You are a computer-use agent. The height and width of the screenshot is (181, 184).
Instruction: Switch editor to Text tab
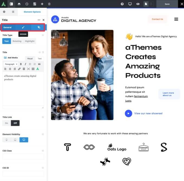tap(40, 58)
